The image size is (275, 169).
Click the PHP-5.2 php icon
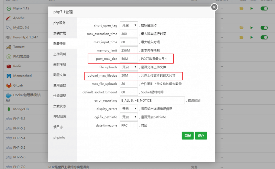pos(9,119)
